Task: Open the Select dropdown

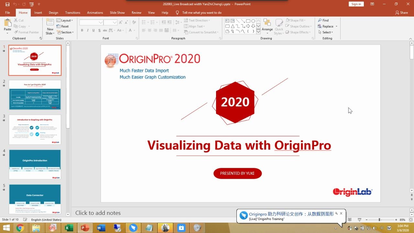Action: [x=325, y=32]
